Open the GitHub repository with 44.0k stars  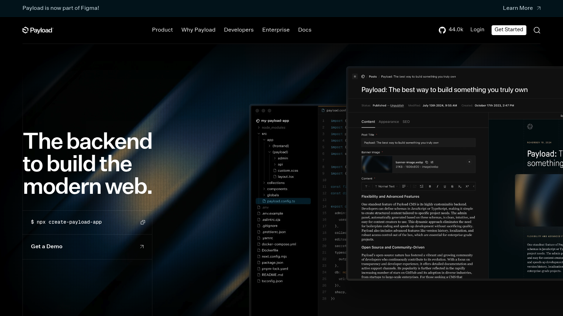tap(451, 30)
